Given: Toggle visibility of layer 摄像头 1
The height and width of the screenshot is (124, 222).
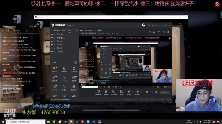Looking at the screenshot, I should click(x=52, y=38).
